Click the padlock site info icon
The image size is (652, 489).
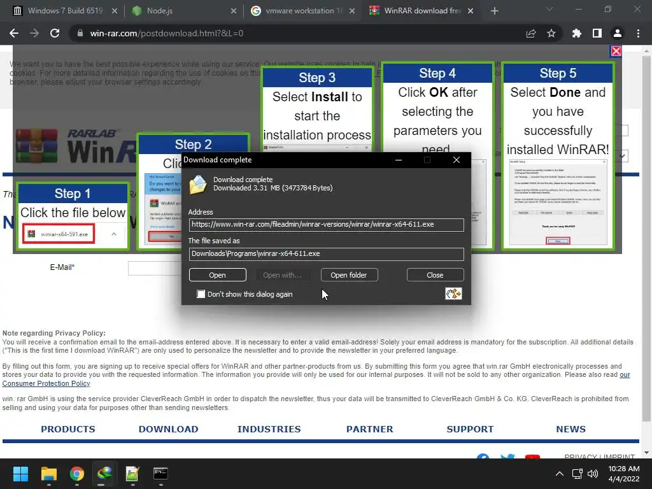point(80,33)
